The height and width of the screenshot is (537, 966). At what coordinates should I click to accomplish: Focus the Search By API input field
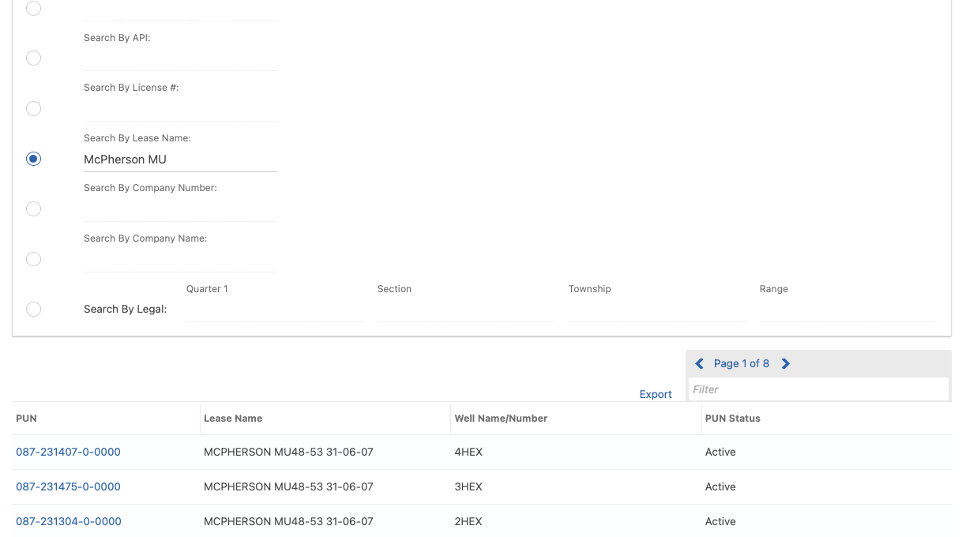180,59
